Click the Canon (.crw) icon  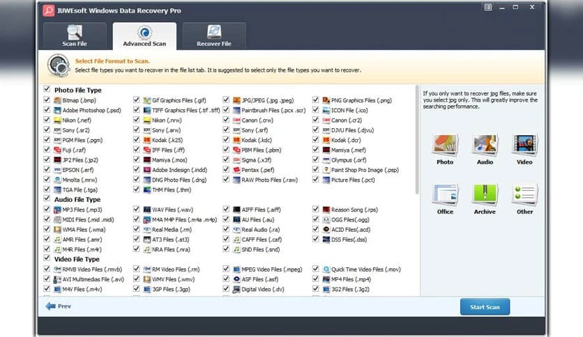[x=236, y=120]
